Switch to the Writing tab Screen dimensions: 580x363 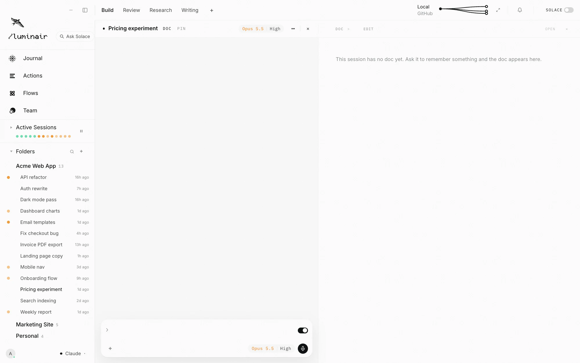coord(190,10)
